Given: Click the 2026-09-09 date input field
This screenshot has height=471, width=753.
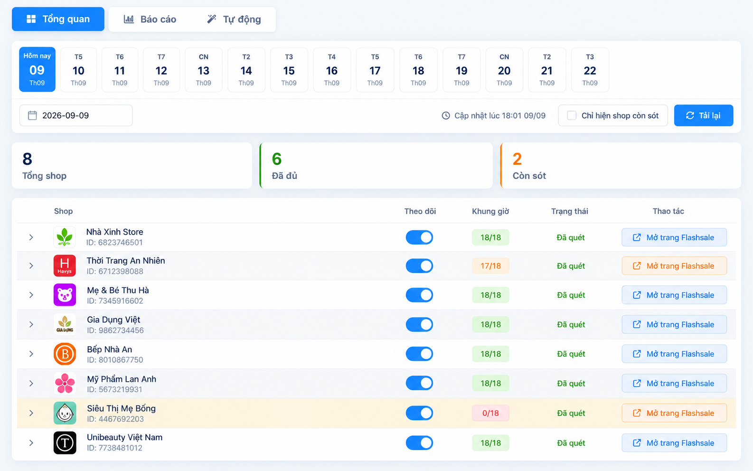Looking at the screenshot, I should click(x=76, y=115).
